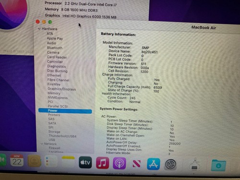Click the Hardware heading in the sidebar
The height and width of the screenshot is (180, 240).
pyautogui.click(x=49, y=29)
